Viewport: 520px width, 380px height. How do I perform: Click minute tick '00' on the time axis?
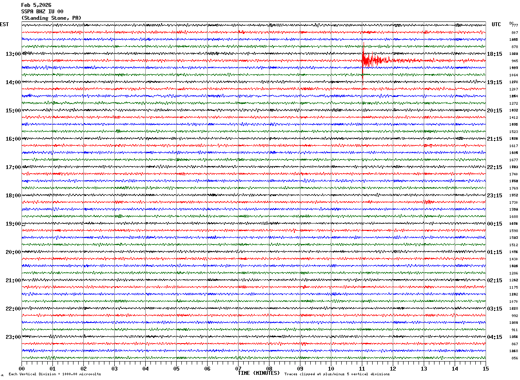coord(21,368)
